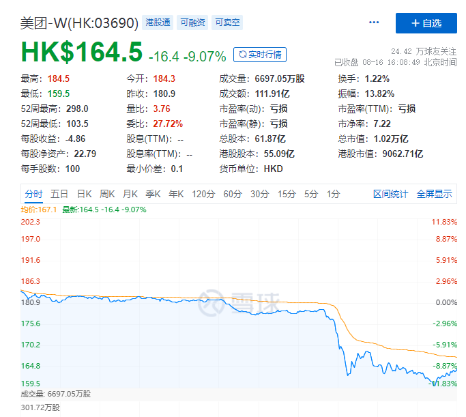This screenshot has height=417, width=466.
Task: Click the current price HK$164.5
Action: 82,52
